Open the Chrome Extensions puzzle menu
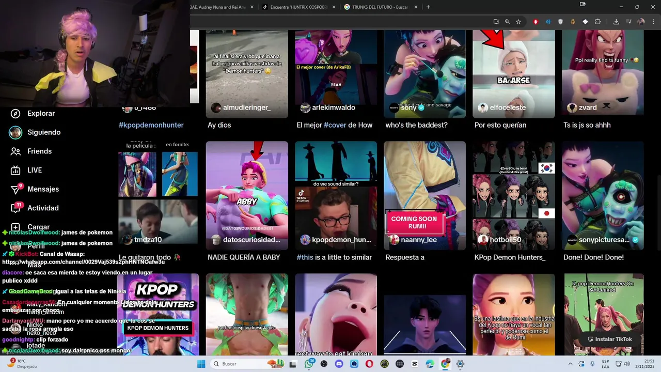The width and height of the screenshot is (661, 372). [598, 22]
